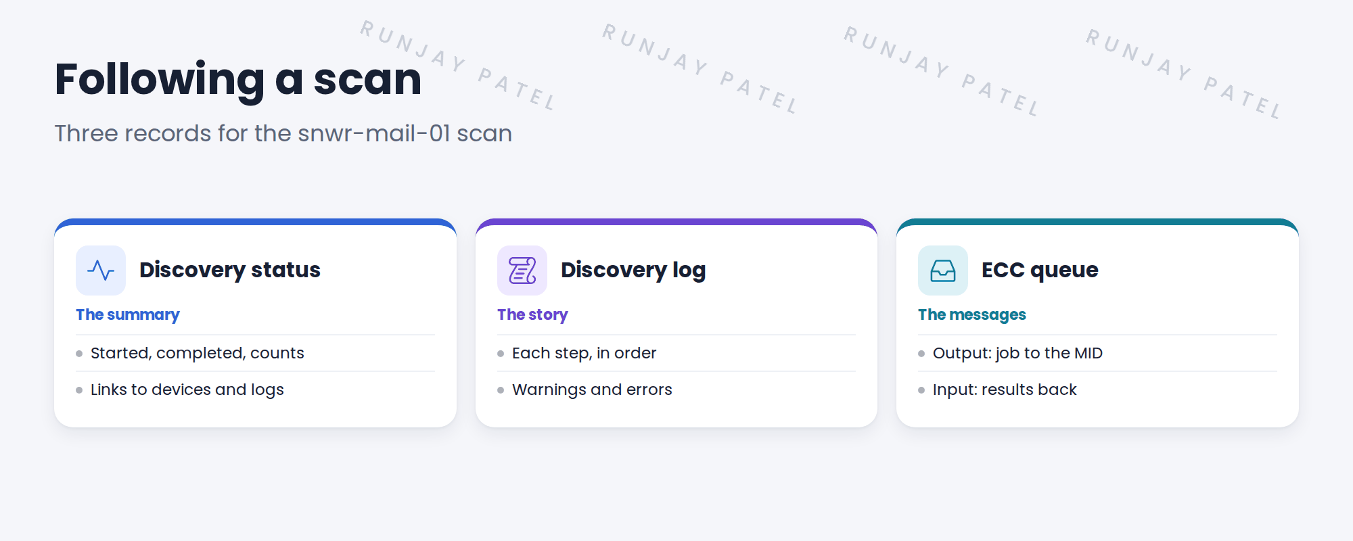Click the Discovery log scroll icon
The height and width of the screenshot is (541, 1353).
coord(522,270)
